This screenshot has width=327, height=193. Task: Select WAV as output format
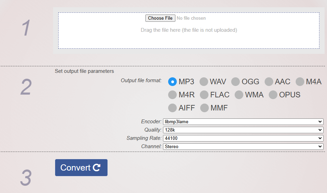tap(204, 82)
